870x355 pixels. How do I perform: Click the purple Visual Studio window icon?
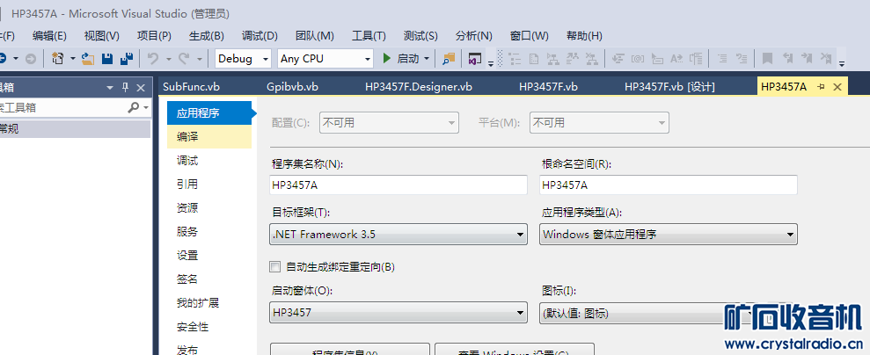(474, 58)
